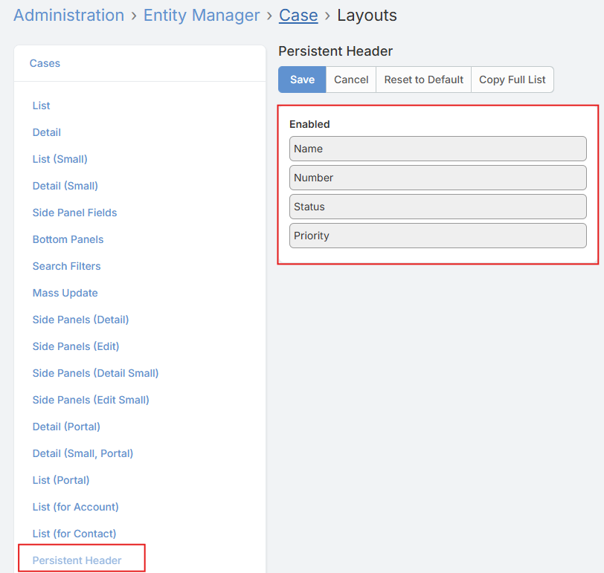Open Search Filters layout
Image resolution: width=604 pixels, height=573 pixels.
coord(67,266)
